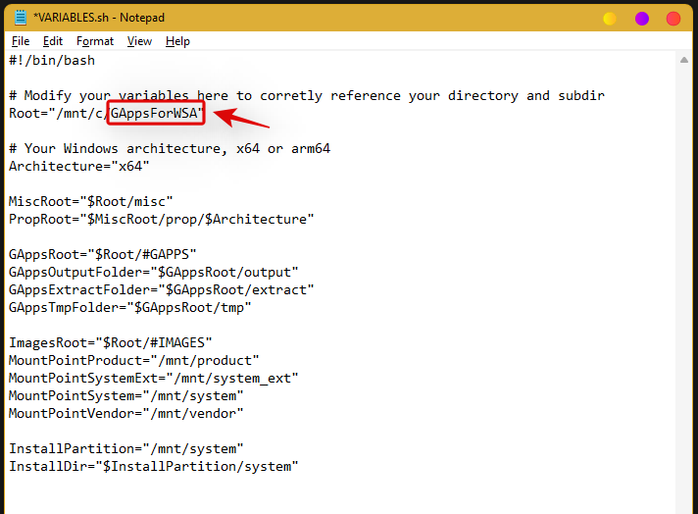698x514 pixels.
Task: Click the scrollbar up arrow
Action: coord(684,61)
